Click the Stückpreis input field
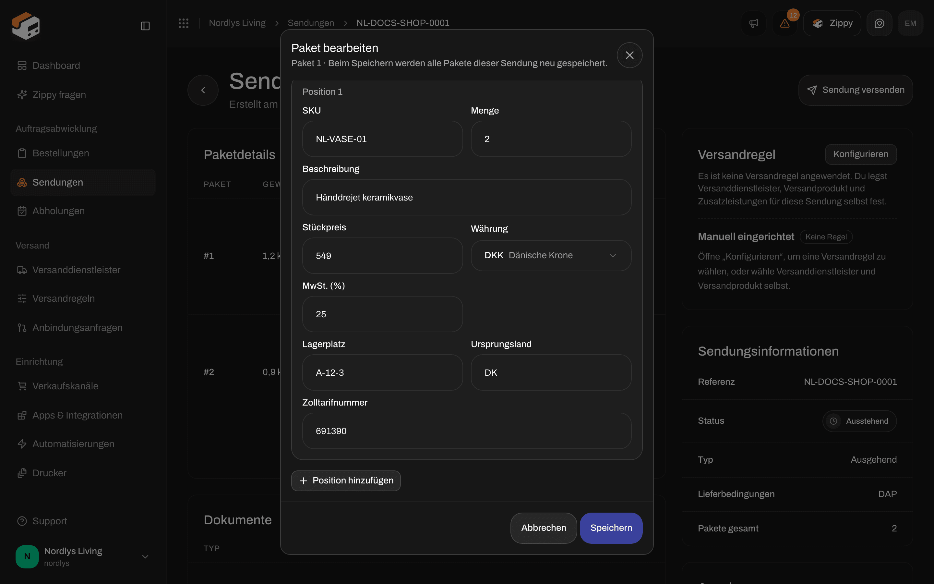934x584 pixels. pyautogui.click(x=382, y=256)
